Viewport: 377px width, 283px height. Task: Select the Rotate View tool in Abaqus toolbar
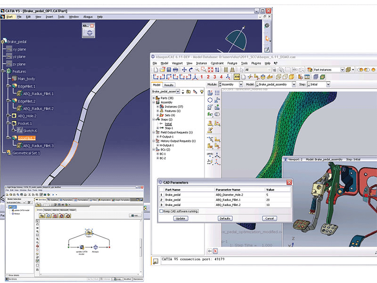click(190, 69)
